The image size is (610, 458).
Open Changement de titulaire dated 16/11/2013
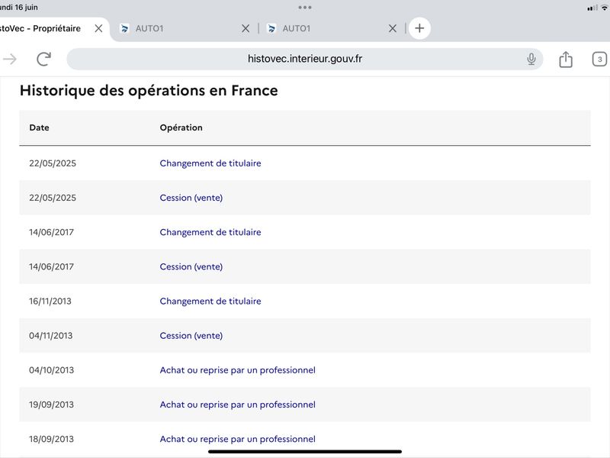210,301
